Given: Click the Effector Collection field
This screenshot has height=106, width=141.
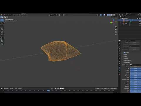Looking at the screenshot, I should [135, 65].
